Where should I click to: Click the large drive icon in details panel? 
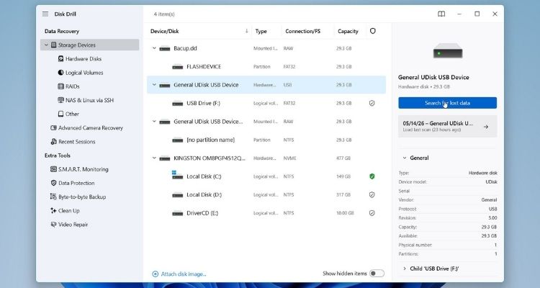pos(448,51)
